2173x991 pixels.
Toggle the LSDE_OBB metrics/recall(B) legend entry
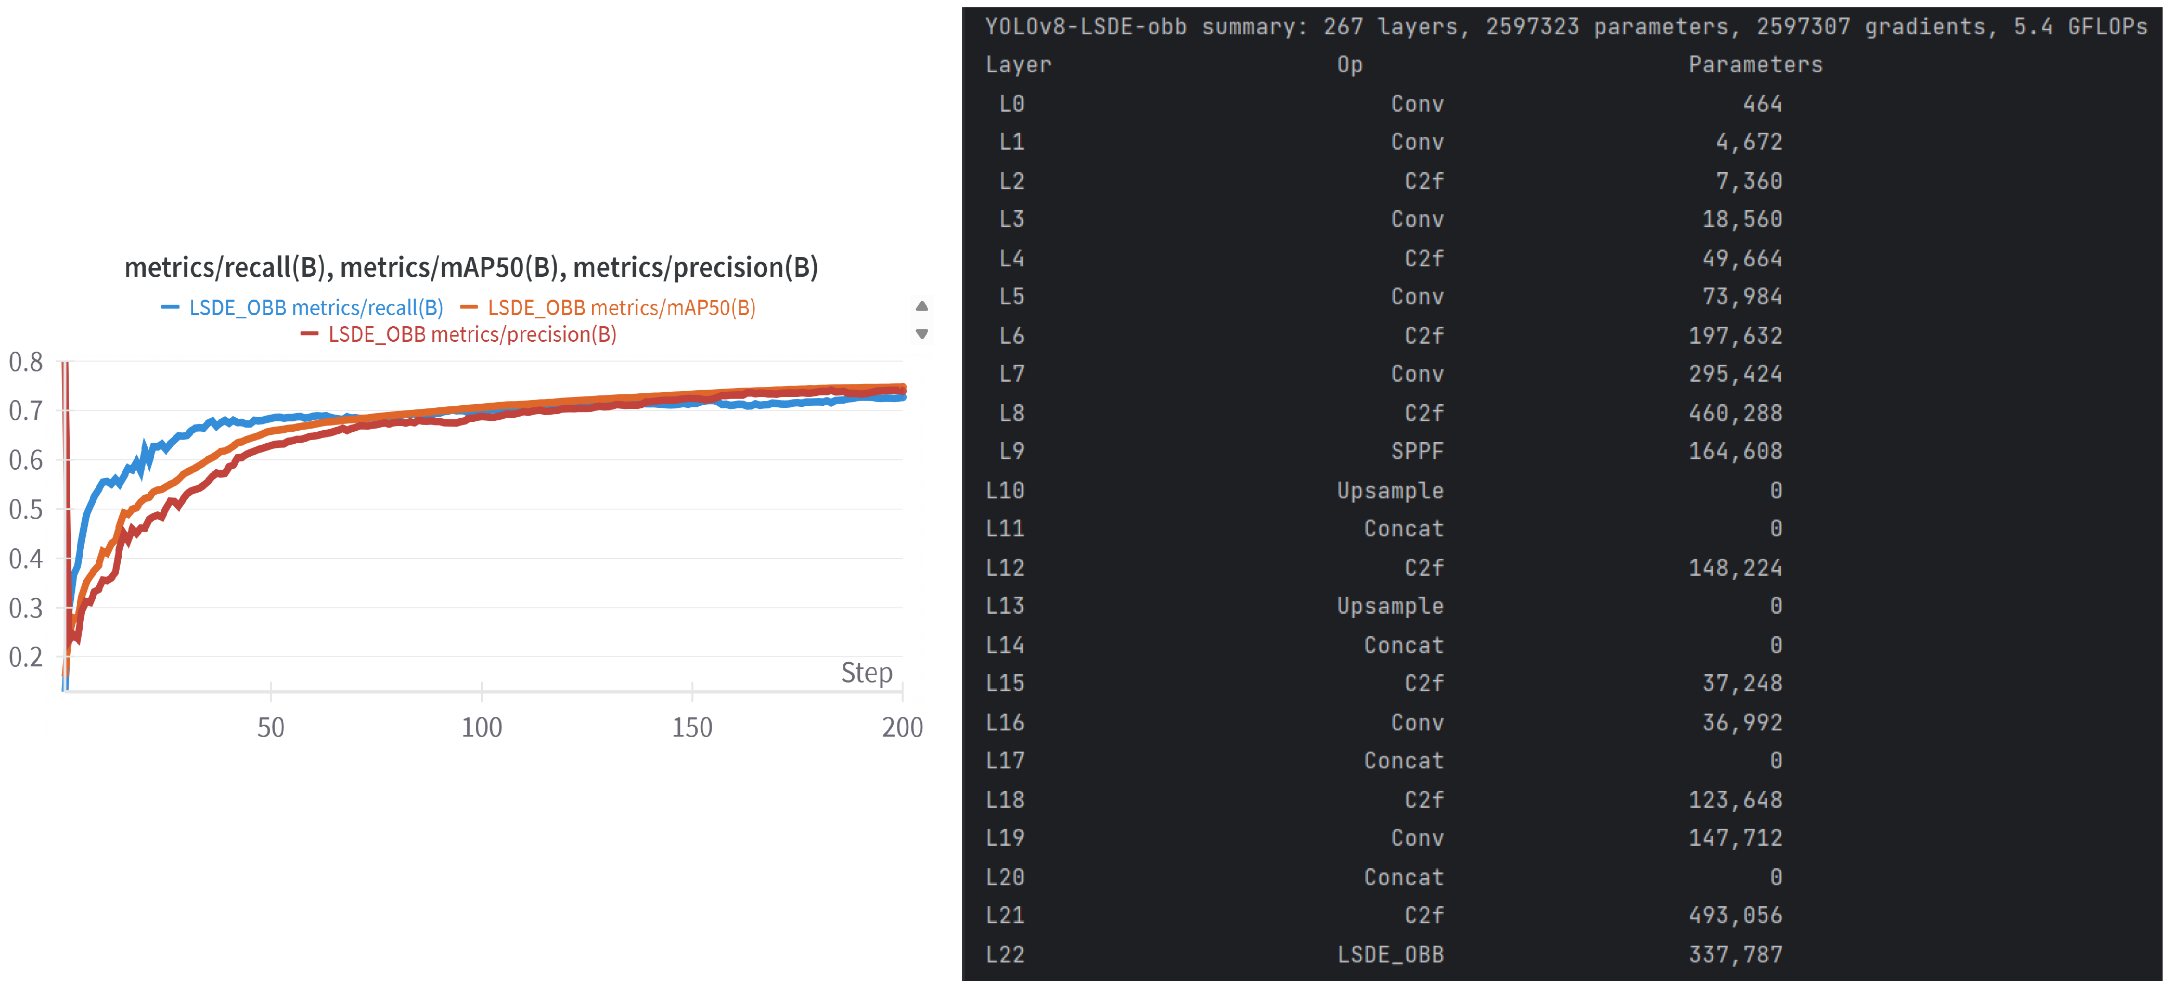click(x=315, y=308)
